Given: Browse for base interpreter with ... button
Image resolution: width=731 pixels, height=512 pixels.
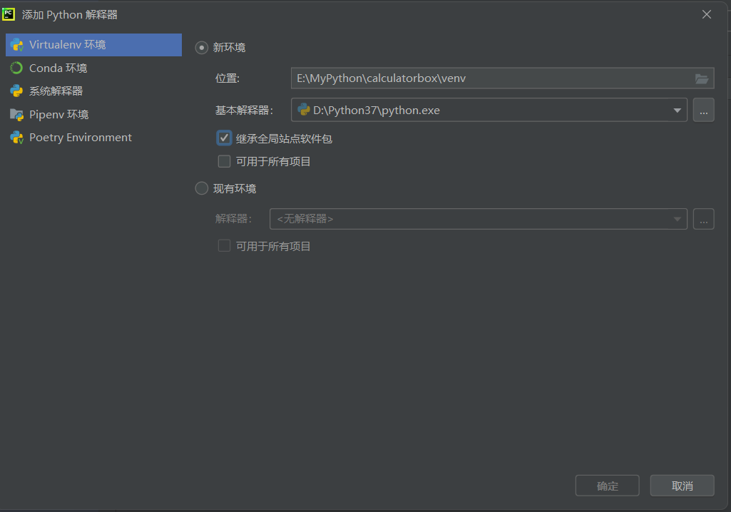Looking at the screenshot, I should pyautogui.click(x=703, y=110).
